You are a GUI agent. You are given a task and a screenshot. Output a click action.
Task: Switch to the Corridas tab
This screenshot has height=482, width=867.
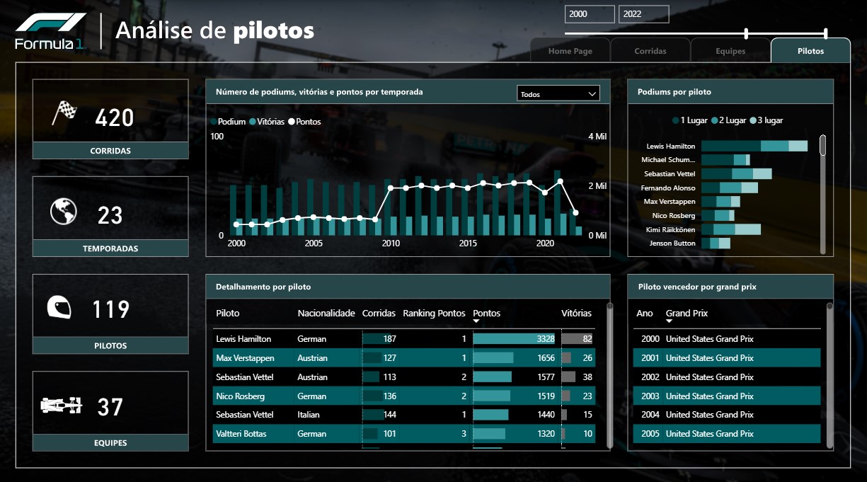(x=650, y=51)
